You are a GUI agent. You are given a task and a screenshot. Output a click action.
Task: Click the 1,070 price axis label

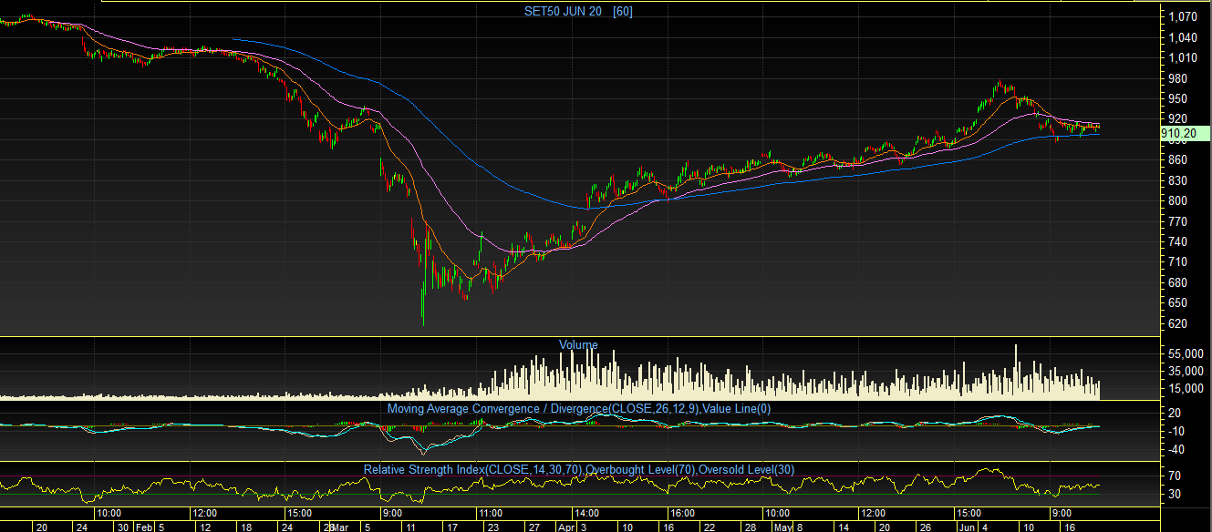[x=1183, y=16]
